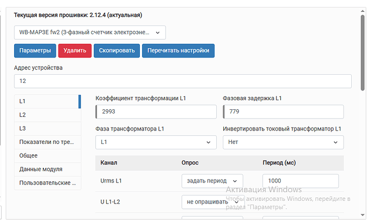
Task: Open Urms L1 polling mode dropdown
Action: [212, 181]
